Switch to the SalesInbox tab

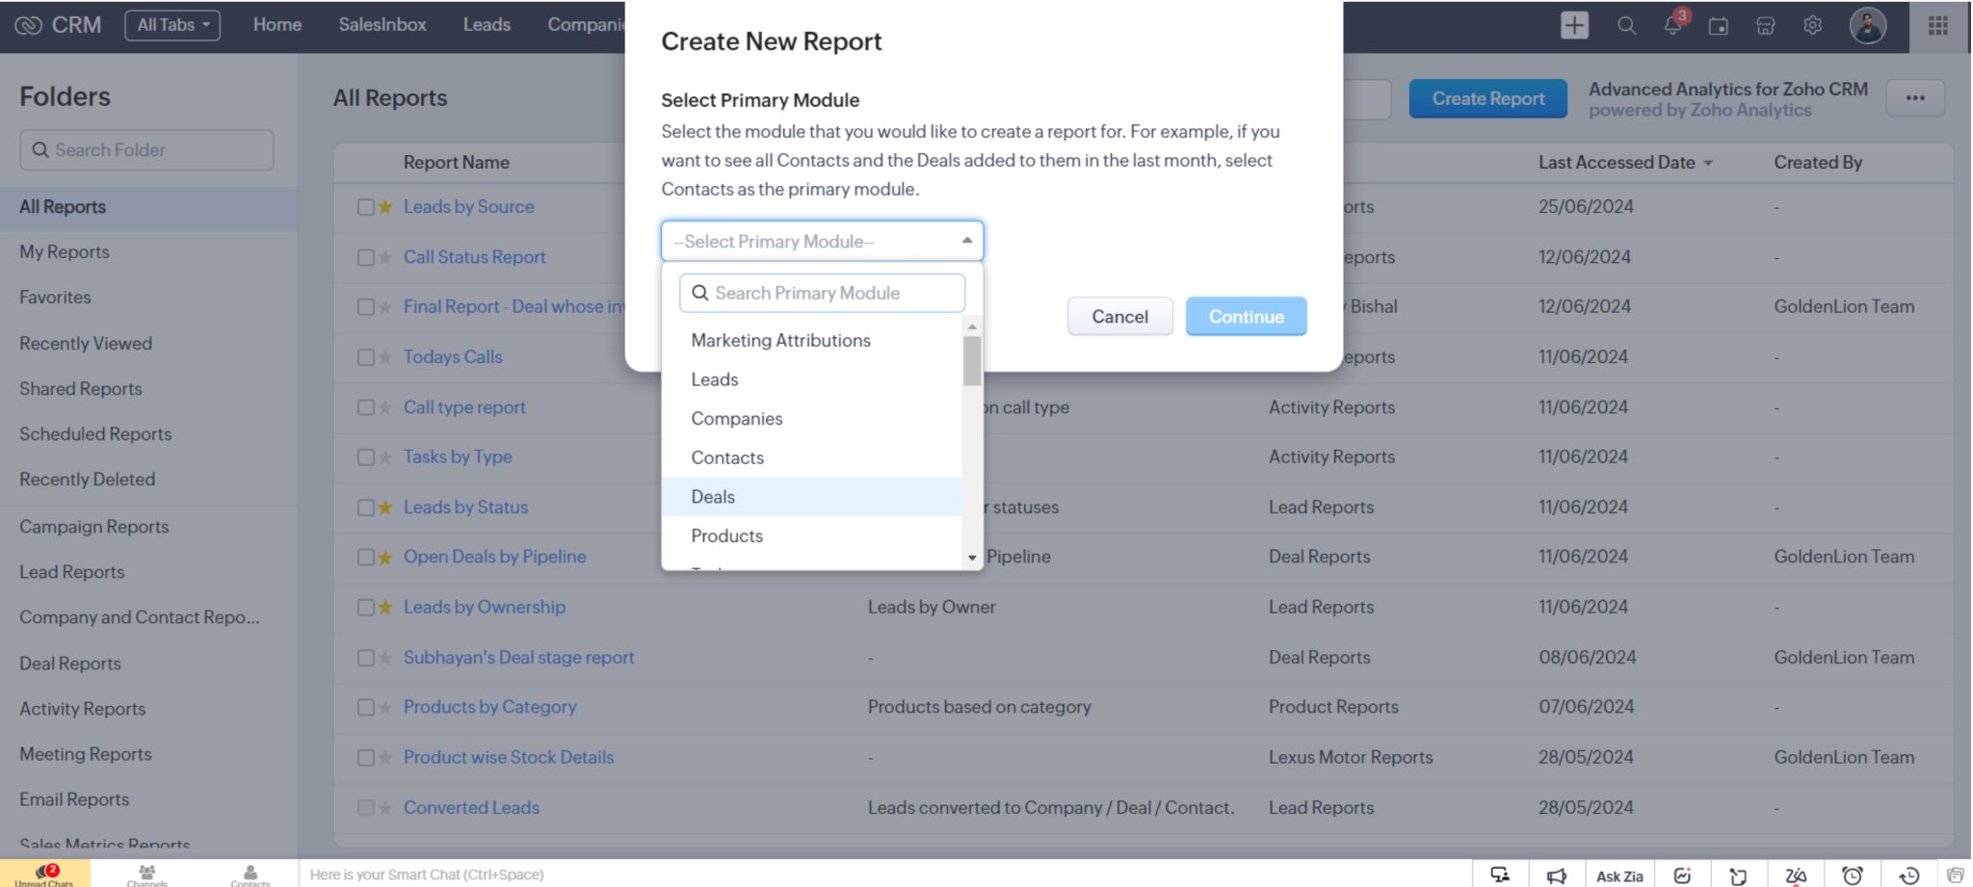[x=381, y=24]
